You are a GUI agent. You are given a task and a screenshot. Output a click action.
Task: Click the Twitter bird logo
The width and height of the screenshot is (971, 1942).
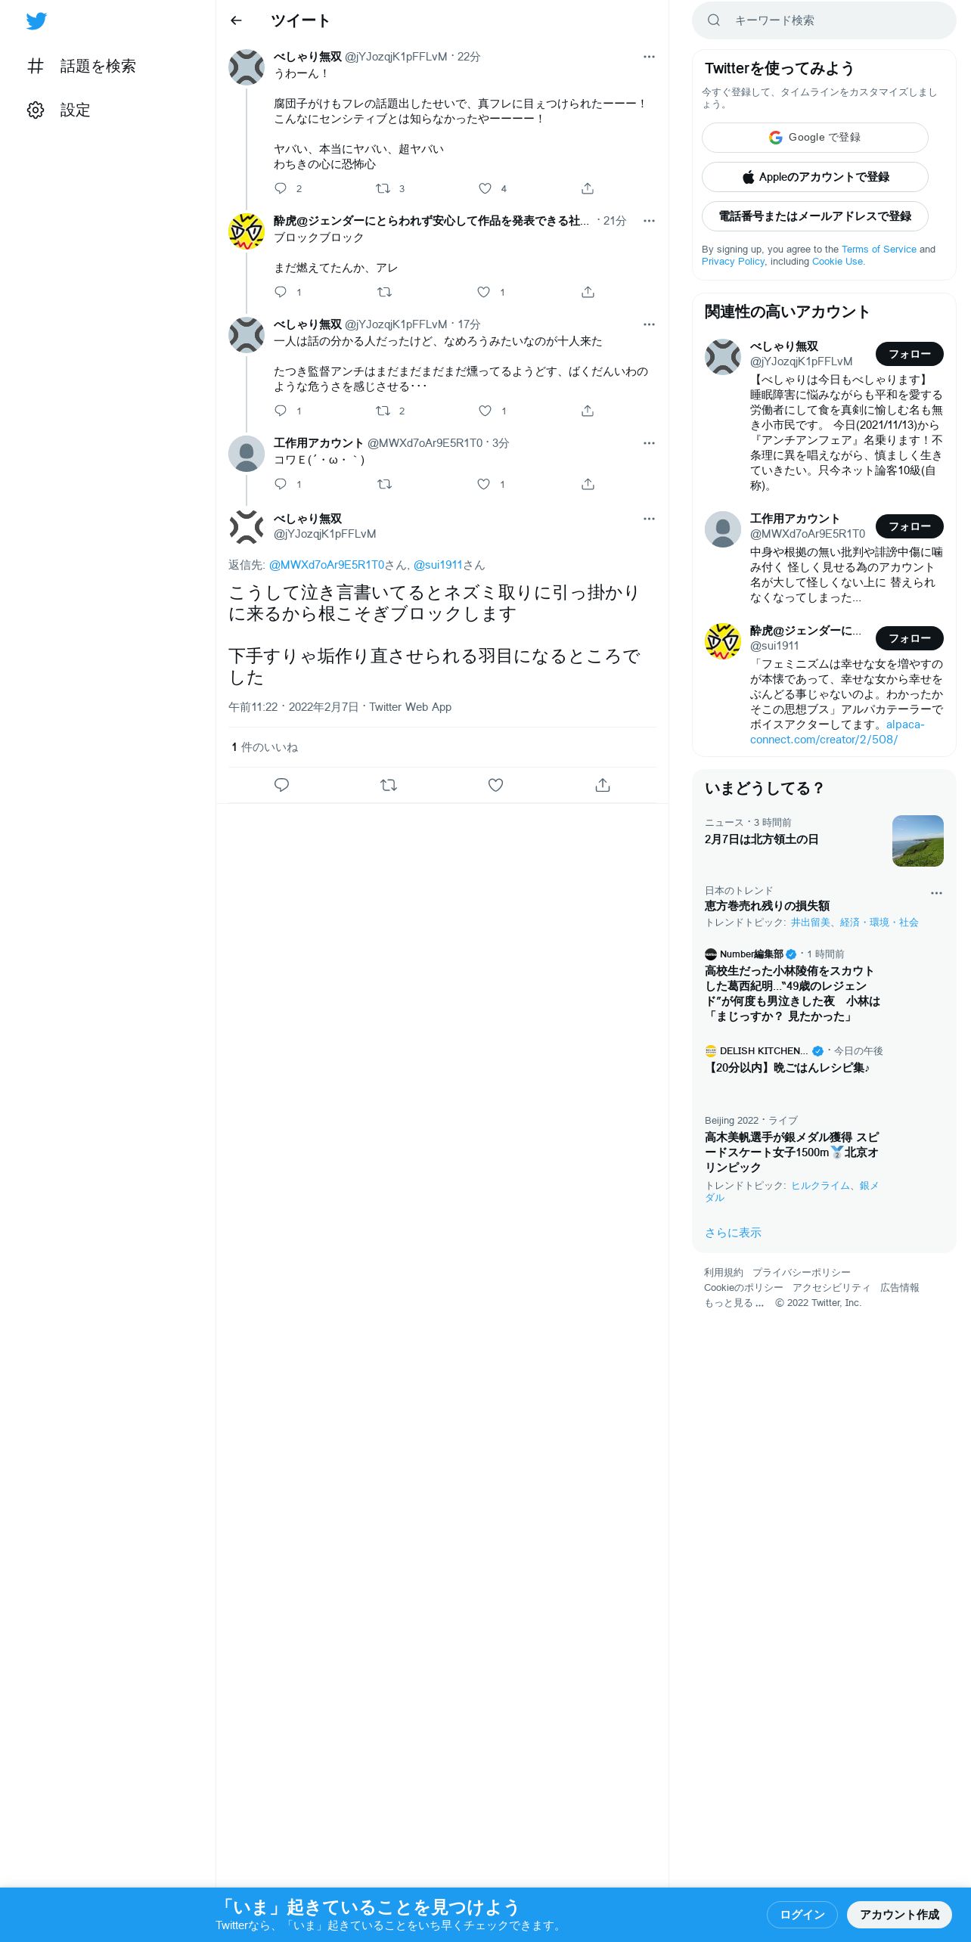[36, 21]
